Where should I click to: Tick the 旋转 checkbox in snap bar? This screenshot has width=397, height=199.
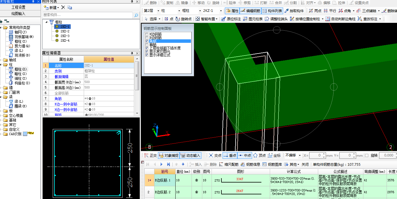coord(367,155)
